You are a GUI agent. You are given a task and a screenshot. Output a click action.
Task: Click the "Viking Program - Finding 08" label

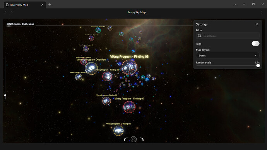click(x=129, y=56)
